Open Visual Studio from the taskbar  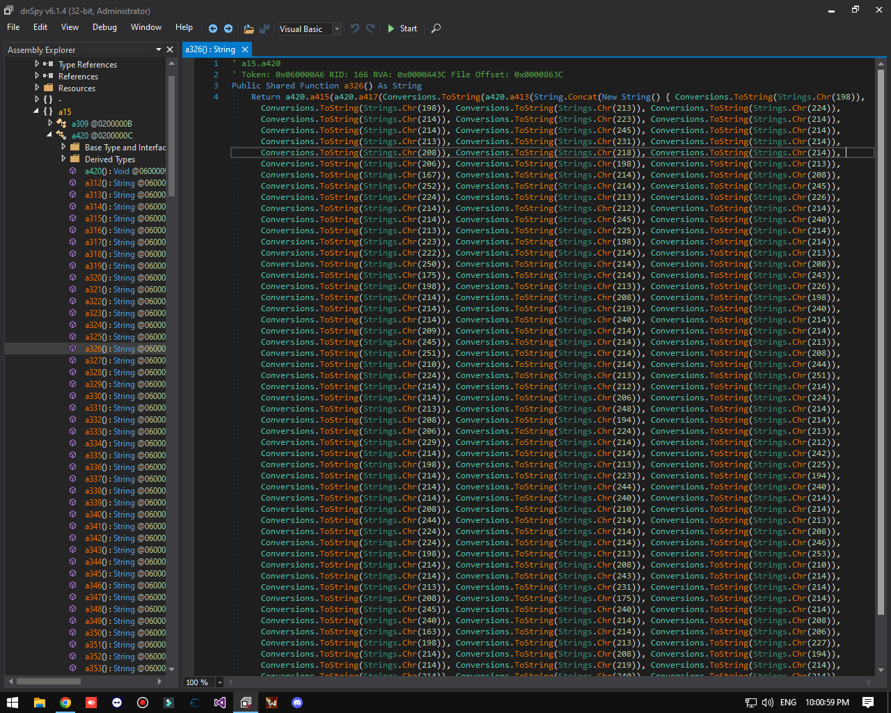click(x=220, y=702)
